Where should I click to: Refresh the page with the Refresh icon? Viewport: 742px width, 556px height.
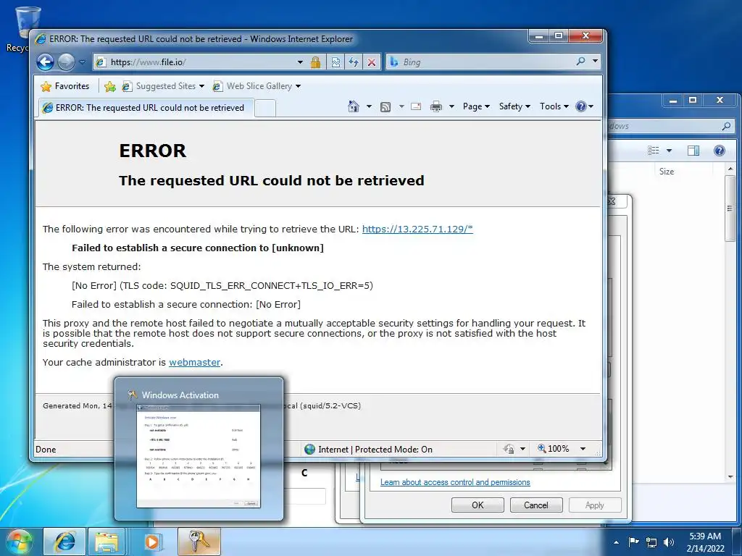[354, 62]
